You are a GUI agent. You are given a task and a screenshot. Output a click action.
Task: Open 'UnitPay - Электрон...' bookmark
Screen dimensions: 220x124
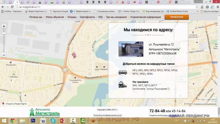(12, 11)
